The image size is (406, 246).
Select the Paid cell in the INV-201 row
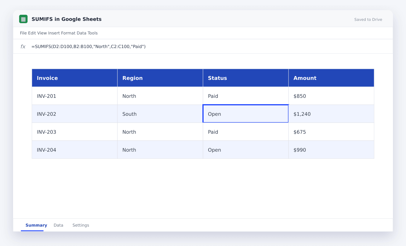(246, 96)
